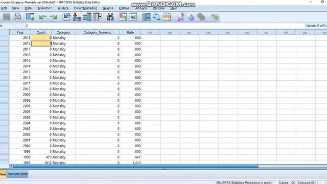Click the Rate value .647 for 1998
The width and height of the screenshot is (327, 184).
131,157
